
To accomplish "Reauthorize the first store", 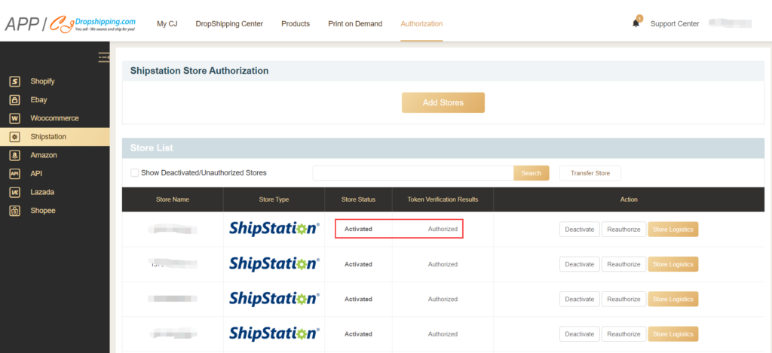I will coord(623,229).
